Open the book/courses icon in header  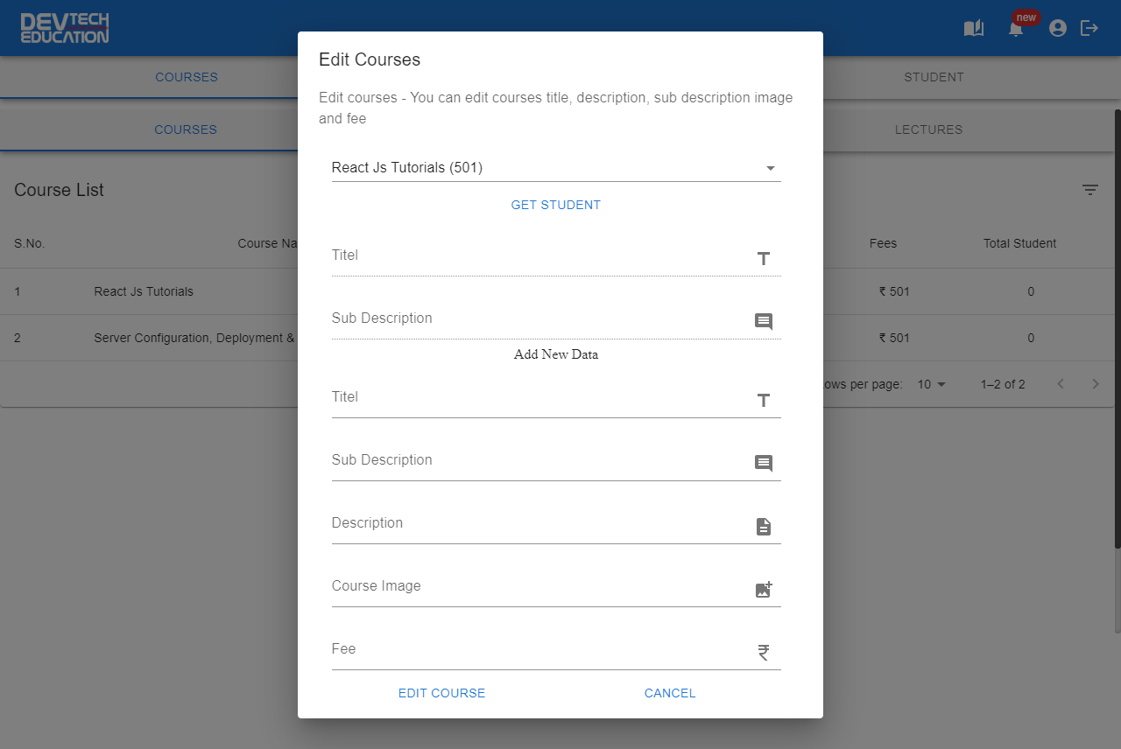coord(974,28)
